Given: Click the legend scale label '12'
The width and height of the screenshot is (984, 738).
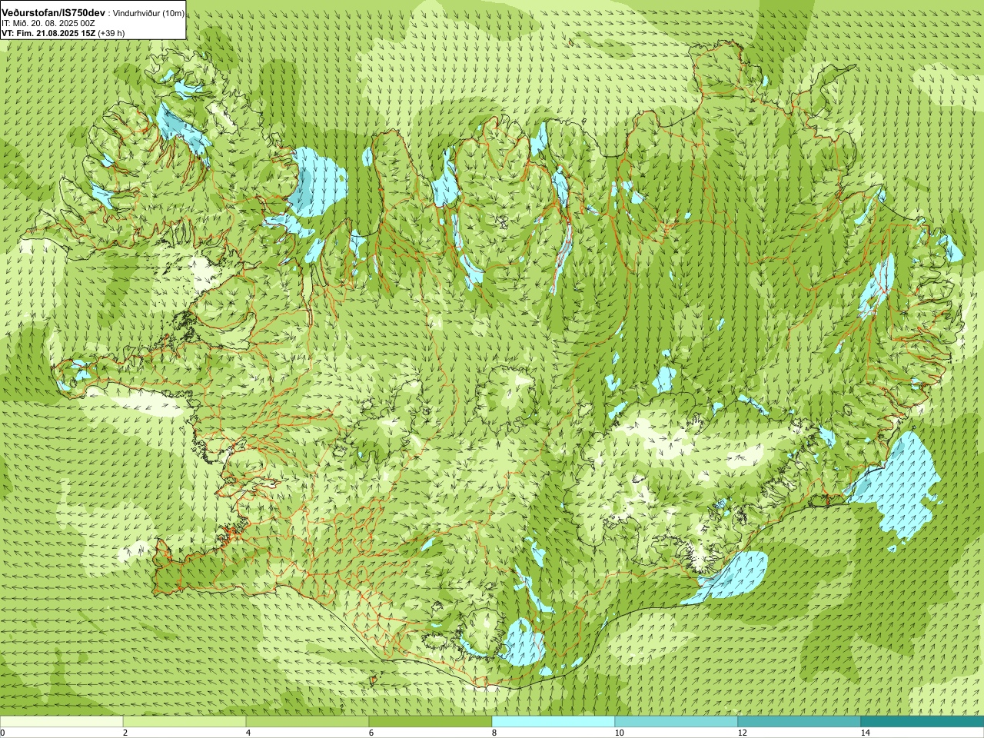Looking at the screenshot, I should coord(742,733).
